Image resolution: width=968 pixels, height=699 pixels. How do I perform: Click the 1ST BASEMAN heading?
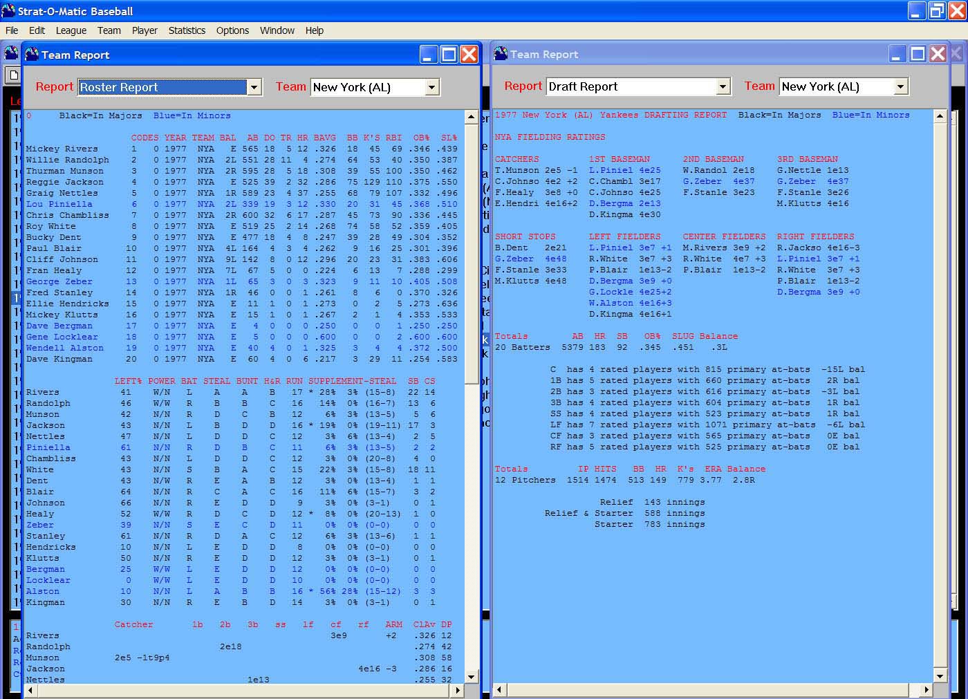pos(620,159)
